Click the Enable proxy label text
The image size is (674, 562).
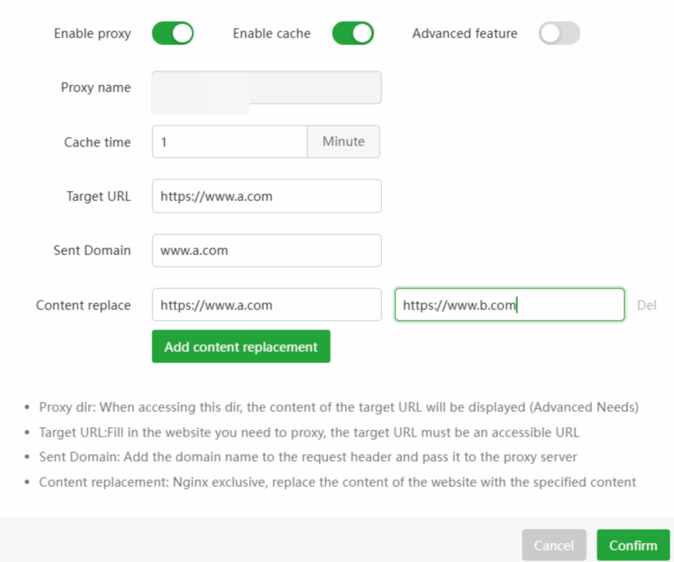click(92, 34)
